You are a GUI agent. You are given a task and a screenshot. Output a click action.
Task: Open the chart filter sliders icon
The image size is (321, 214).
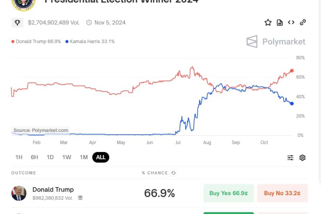291,158
